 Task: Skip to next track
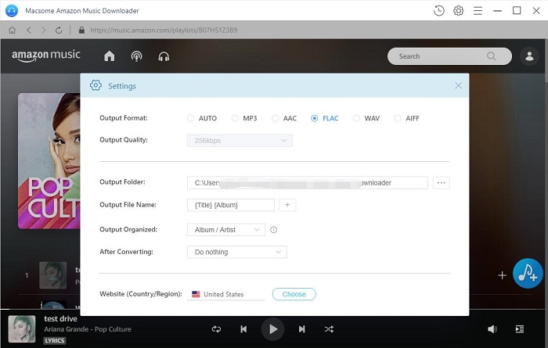301,328
